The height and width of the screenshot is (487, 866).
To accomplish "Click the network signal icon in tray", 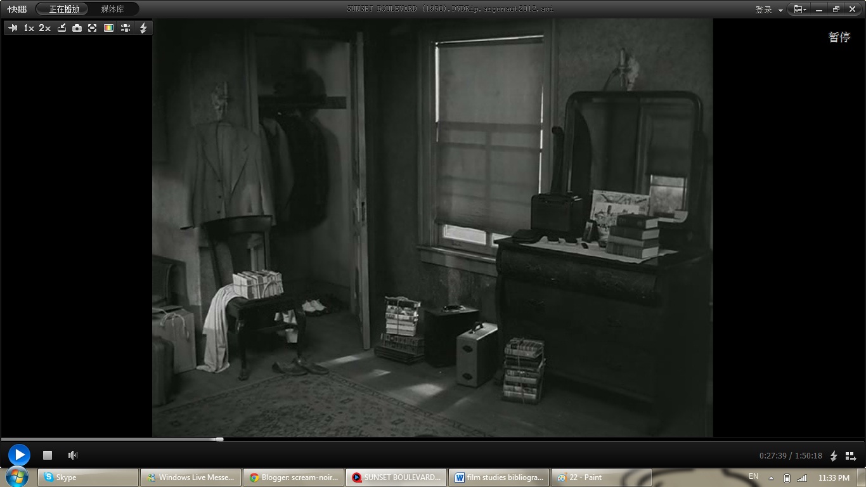I will (802, 477).
